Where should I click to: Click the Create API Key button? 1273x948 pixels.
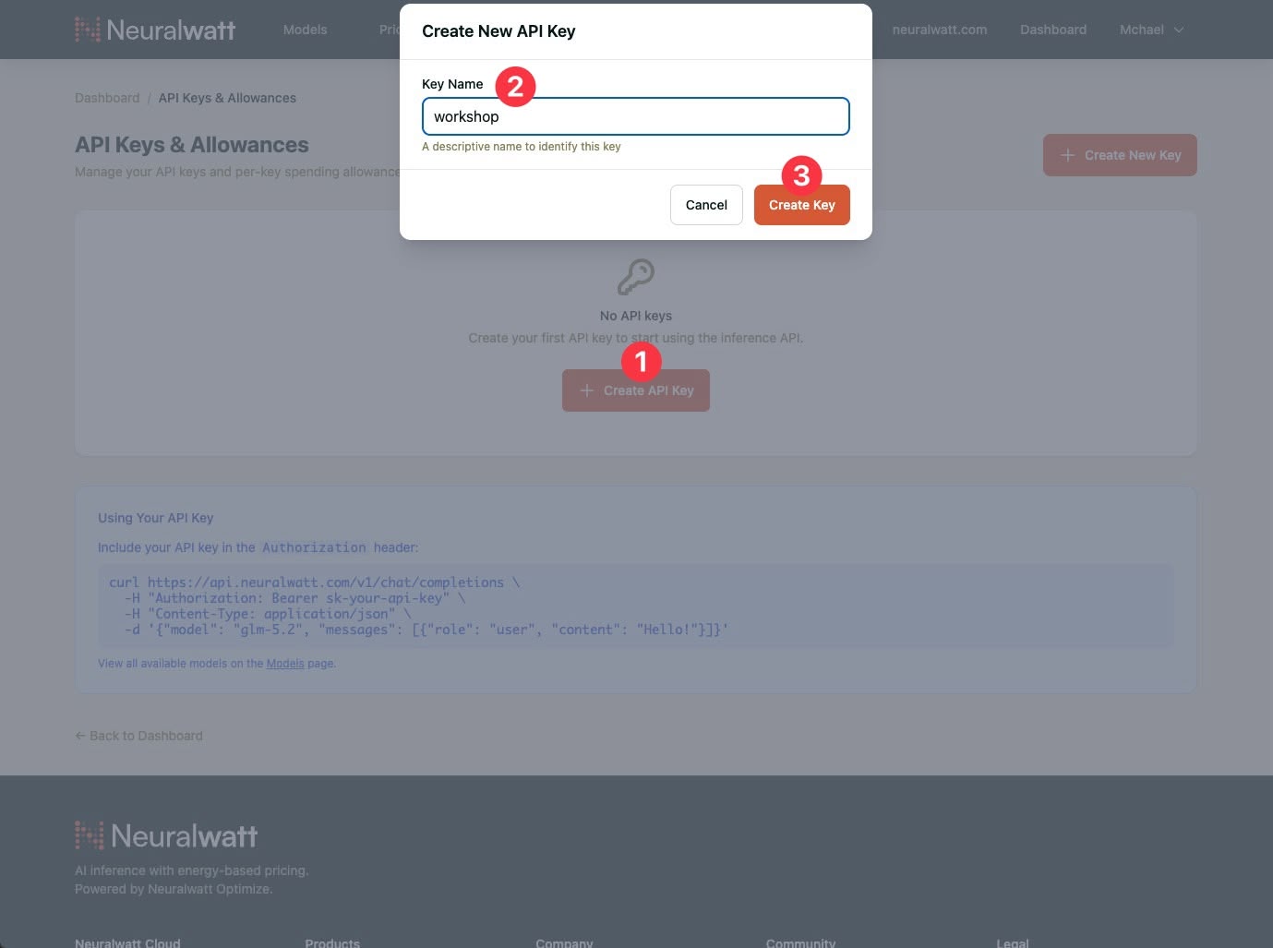click(636, 390)
